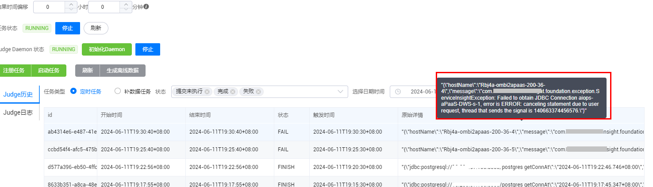This screenshot has height=187, width=653.
Task: Switch to the Judge历史 tab
Action: pyautogui.click(x=18, y=94)
